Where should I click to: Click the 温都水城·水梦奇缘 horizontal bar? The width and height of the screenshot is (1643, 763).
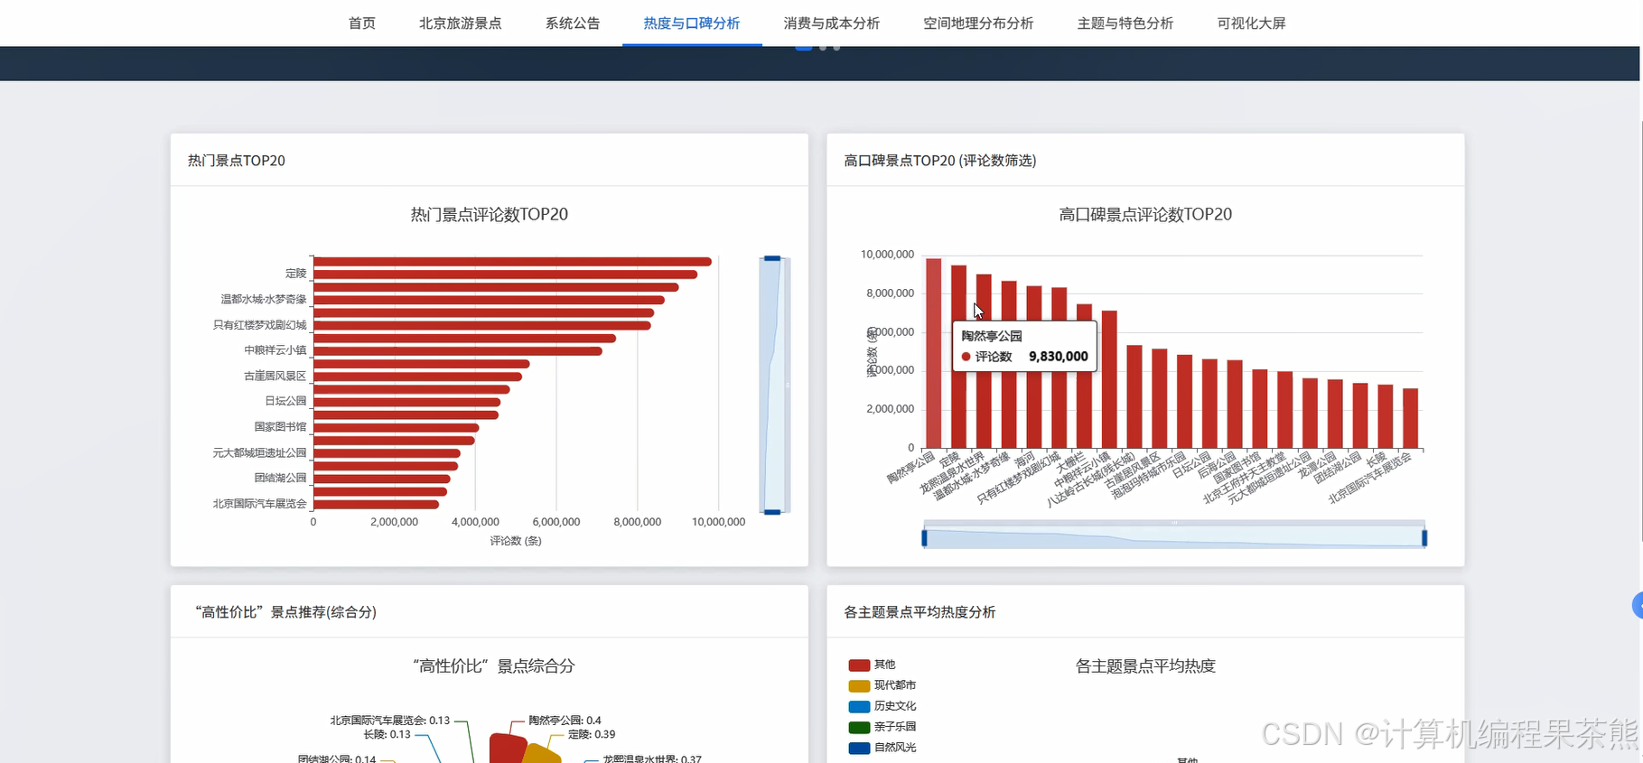pos(489,300)
